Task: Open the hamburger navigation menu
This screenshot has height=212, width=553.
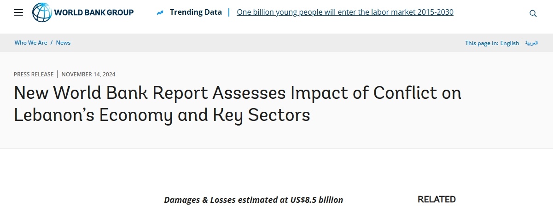Action: point(18,13)
